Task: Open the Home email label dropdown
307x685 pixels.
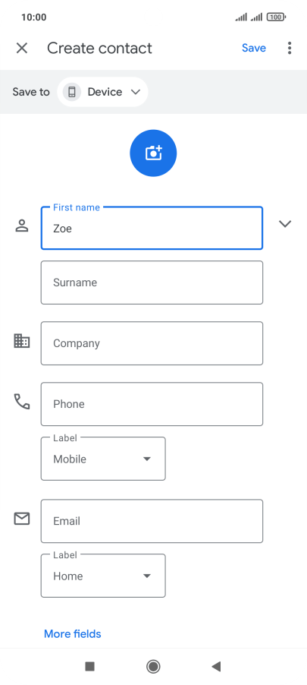Action: pos(103,576)
